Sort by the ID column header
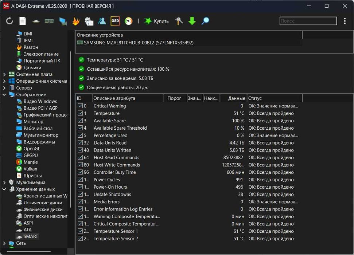Viewport: 354px width, 255px height. (84, 98)
